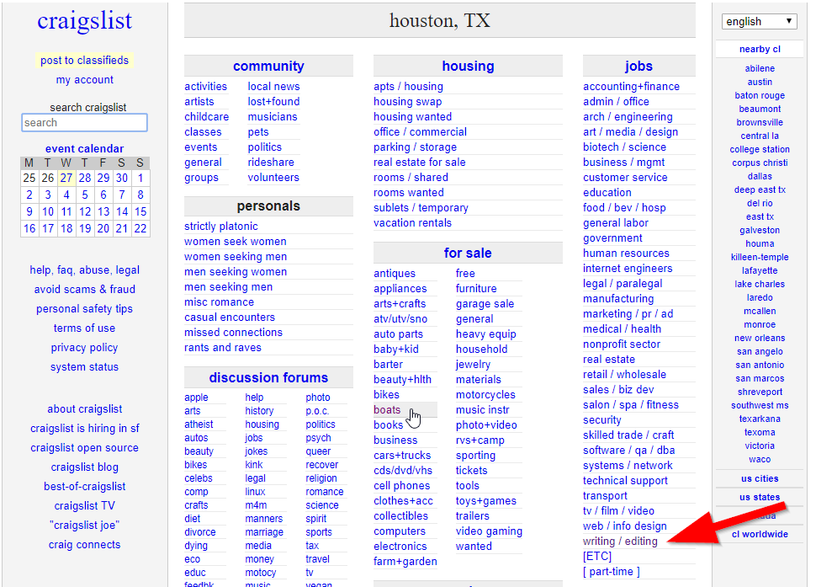The height and width of the screenshot is (587, 816).
Task: Open [ETC] jobs link
Action: click(x=597, y=557)
